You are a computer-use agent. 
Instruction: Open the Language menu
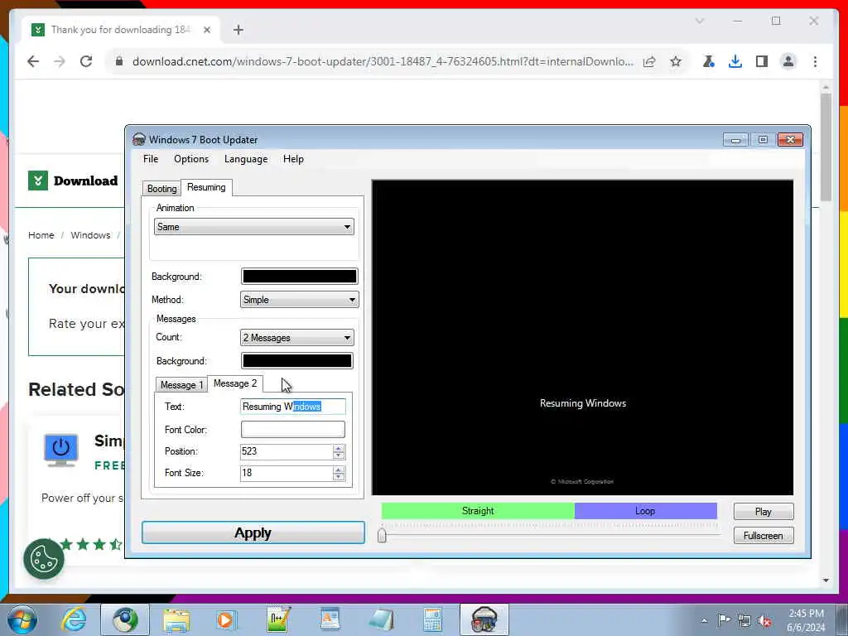[245, 159]
